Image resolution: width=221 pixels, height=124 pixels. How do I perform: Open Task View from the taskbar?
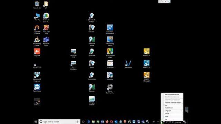coord(83,122)
